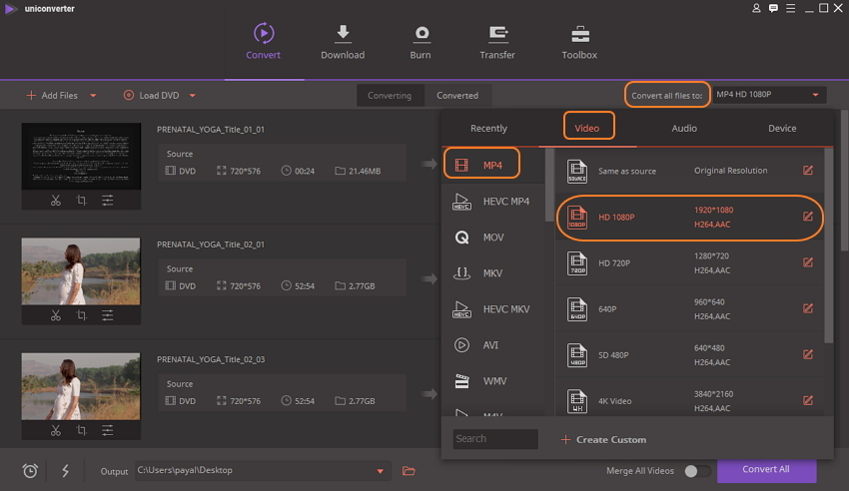The width and height of the screenshot is (849, 491).
Task: Edit the HD 720P preset
Action: (x=808, y=262)
